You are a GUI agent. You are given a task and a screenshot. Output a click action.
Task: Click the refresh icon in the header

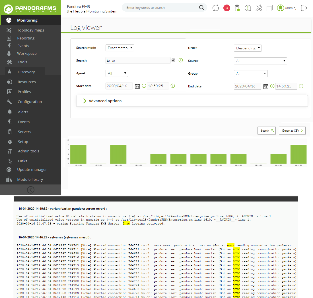(x=216, y=8)
